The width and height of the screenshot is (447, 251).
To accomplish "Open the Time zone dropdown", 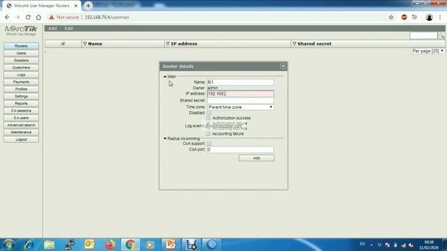I will tap(240, 107).
